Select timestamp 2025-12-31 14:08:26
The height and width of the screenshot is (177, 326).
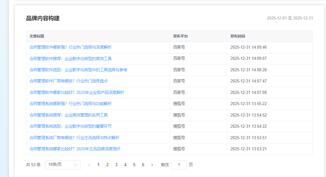click(248, 70)
